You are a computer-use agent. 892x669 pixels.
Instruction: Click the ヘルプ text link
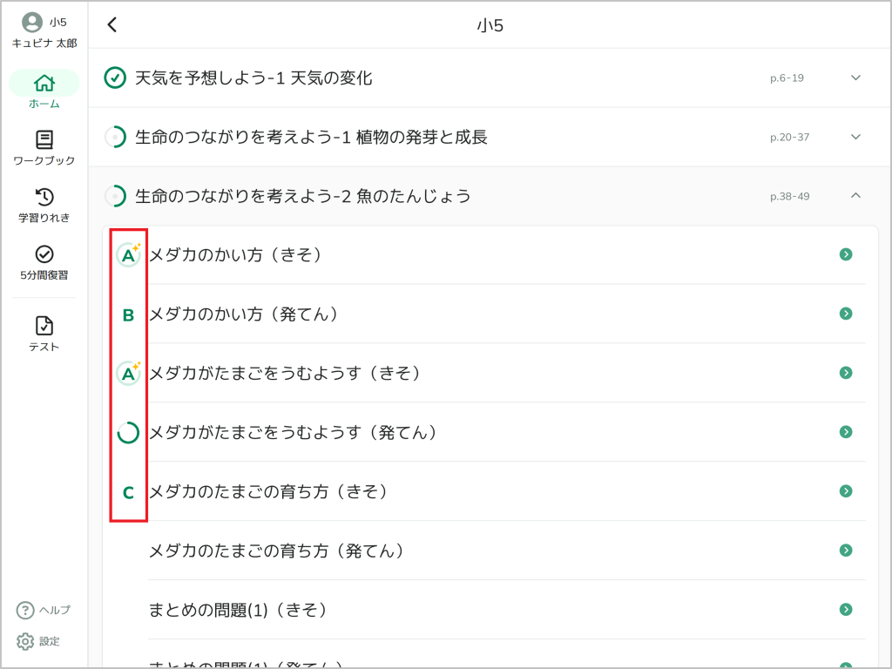55,610
